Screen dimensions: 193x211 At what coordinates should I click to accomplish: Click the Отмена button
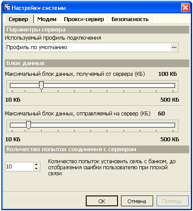coord(137,201)
